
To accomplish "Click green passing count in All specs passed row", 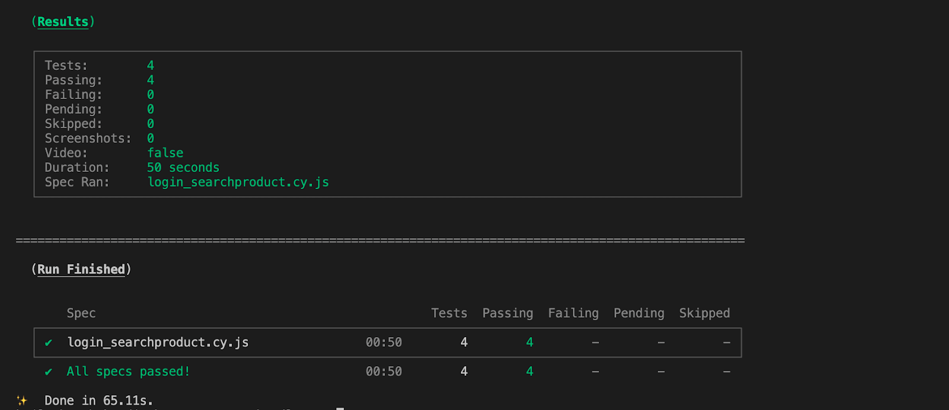I will [x=530, y=371].
